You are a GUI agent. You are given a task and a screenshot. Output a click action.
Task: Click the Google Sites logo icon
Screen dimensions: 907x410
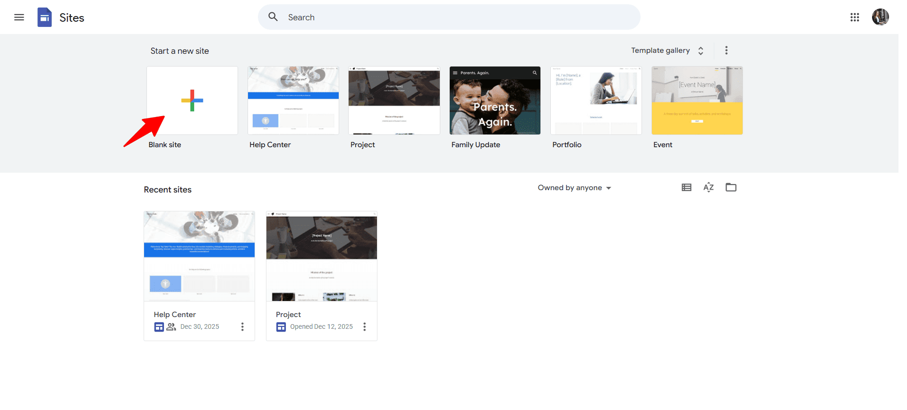click(x=44, y=17)
